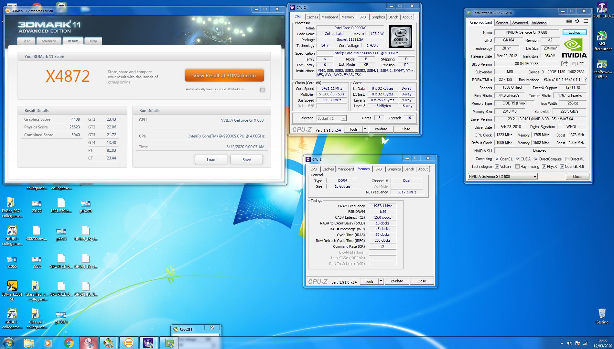Toggle the PhysX checkbox
Screen dimensions: 614x349
click(544, 167)
